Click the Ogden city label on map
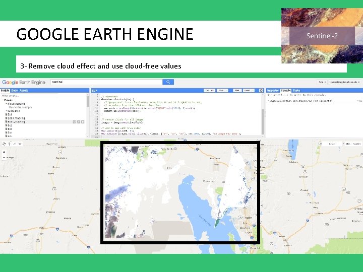363x272 pixels. [248, 218]
